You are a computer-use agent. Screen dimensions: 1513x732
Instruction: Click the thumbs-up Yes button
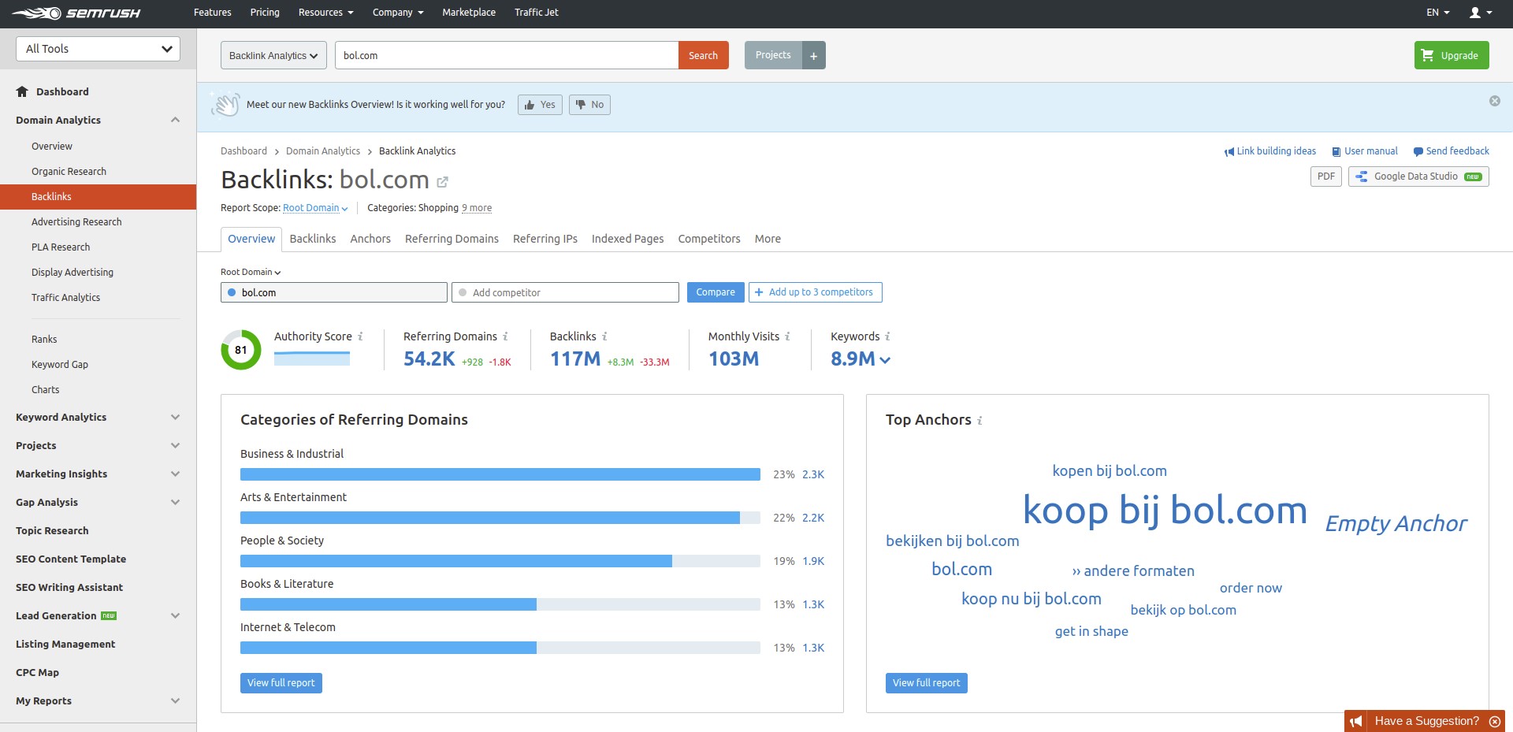click(540, 105)
